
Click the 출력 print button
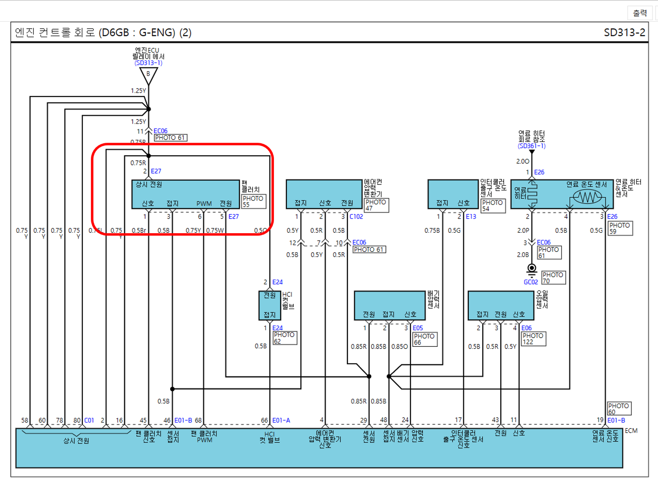coord(640,13)
